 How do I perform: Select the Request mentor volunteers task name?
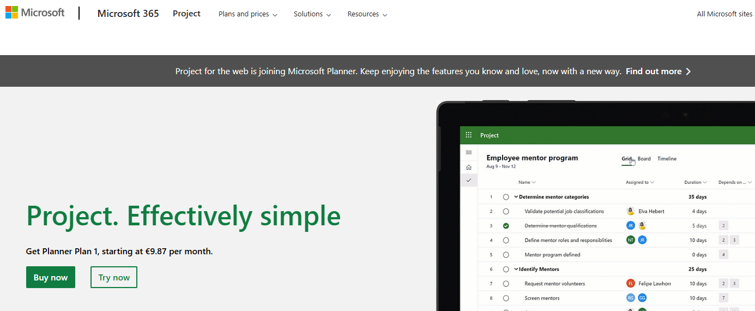coord(555,284)
